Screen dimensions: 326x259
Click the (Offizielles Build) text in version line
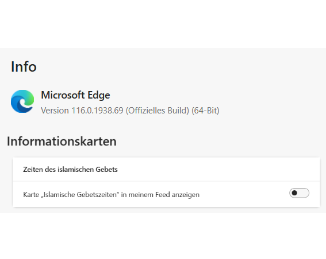click(158, 111)
